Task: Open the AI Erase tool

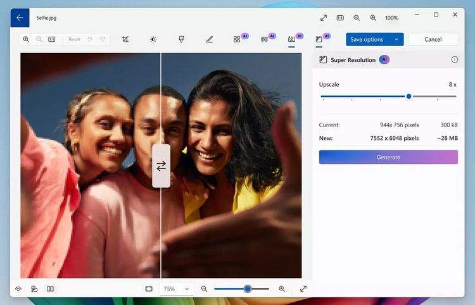Action: (x=237, y=39)
